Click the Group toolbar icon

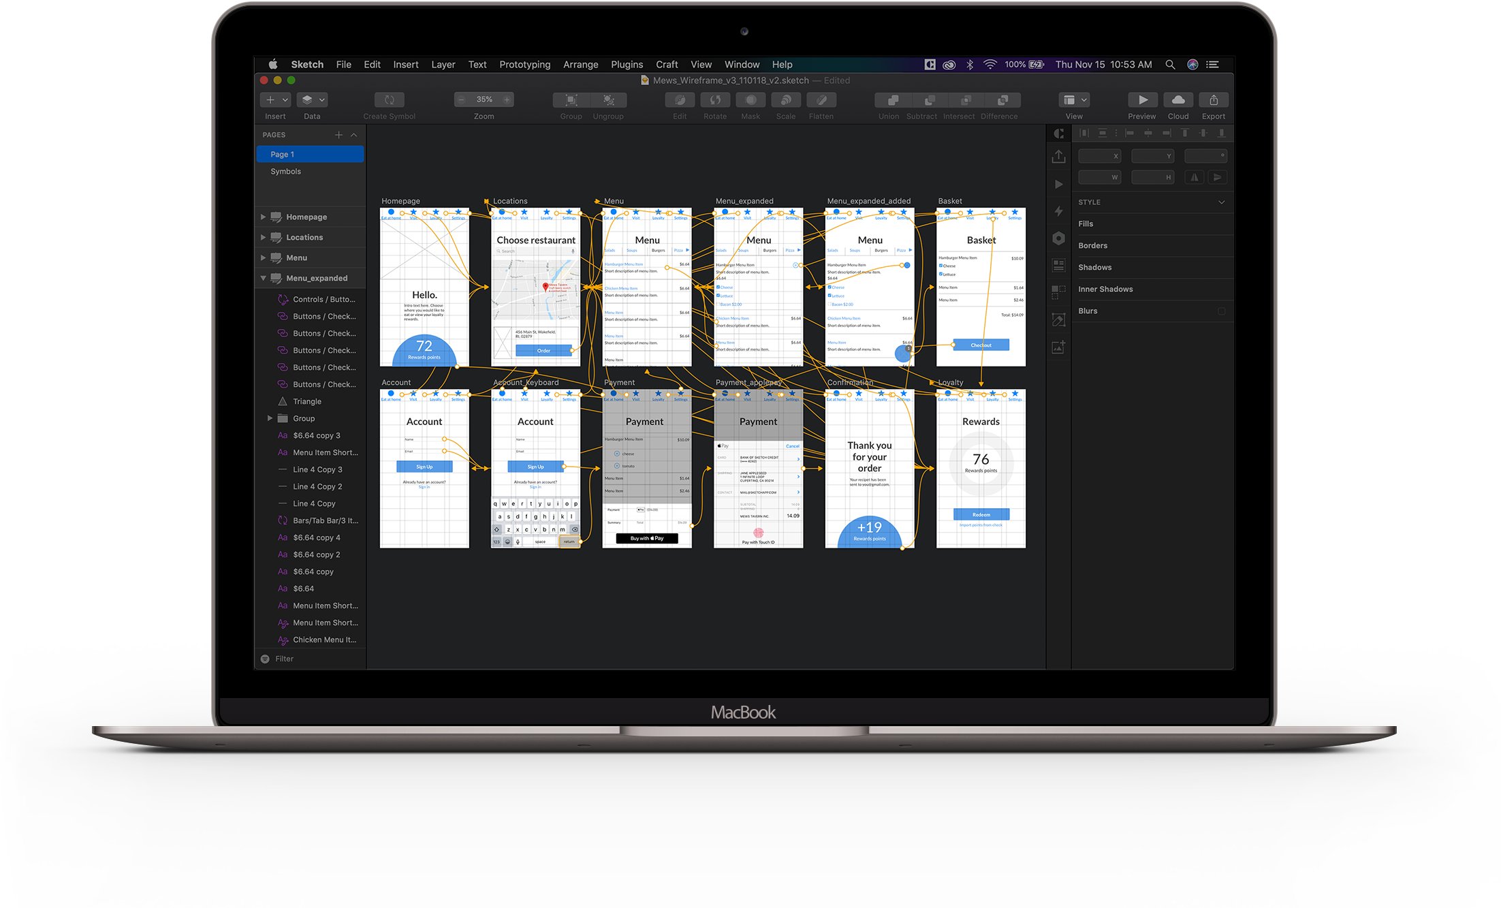point(571,100)
